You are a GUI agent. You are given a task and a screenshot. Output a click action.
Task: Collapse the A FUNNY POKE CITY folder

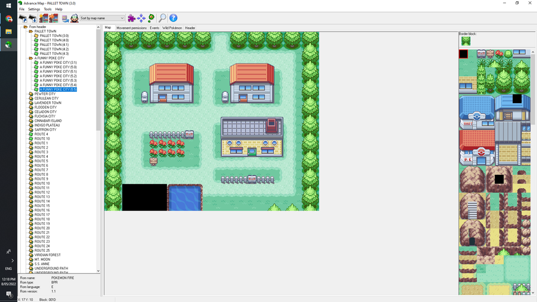[x=31, y=58]
